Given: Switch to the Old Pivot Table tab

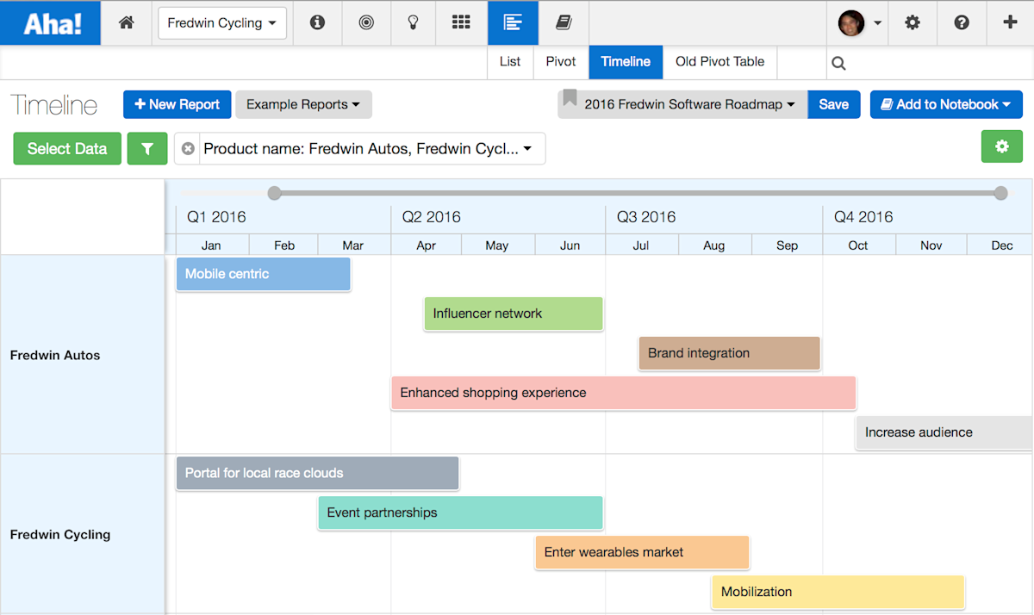Looking at the screenshot, I should pyautogui.click(x=719, y=62).
